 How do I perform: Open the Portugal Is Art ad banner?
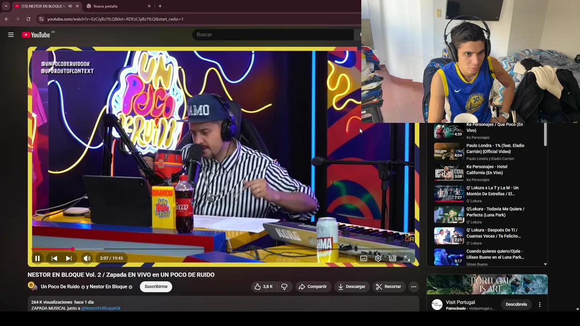tap(487, 284)
